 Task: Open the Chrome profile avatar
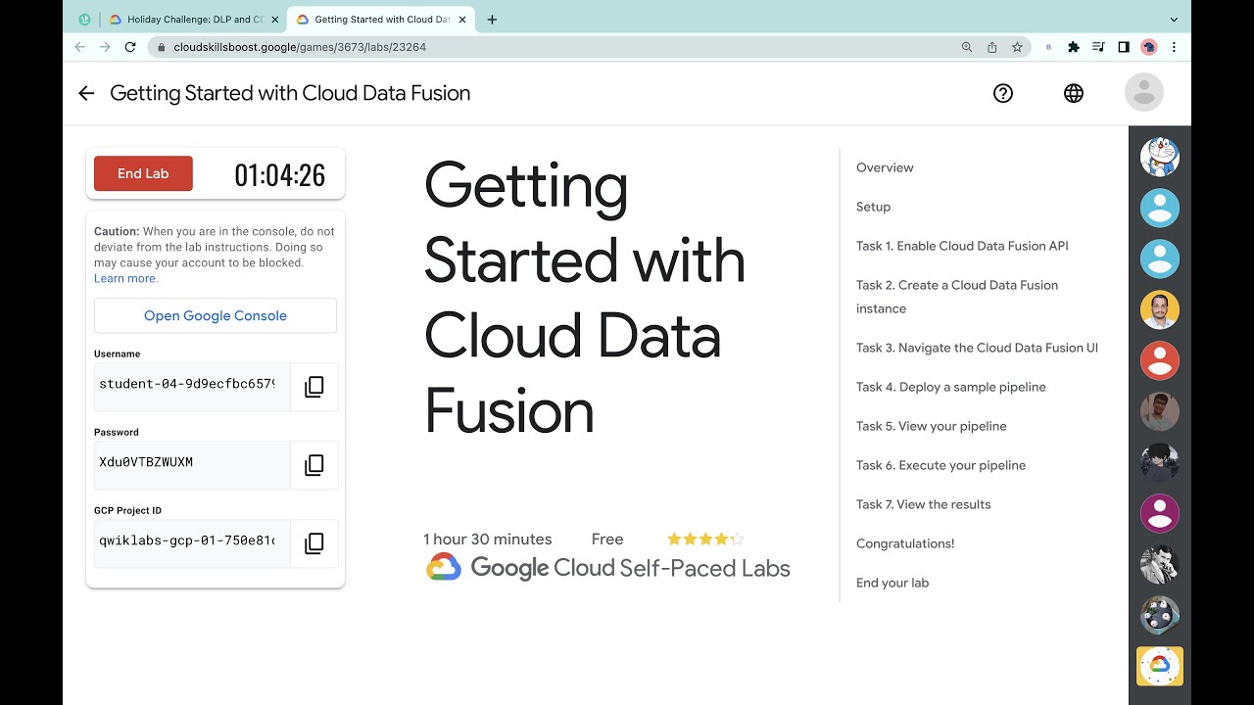pyautogui.click(x=1149, y=47)
